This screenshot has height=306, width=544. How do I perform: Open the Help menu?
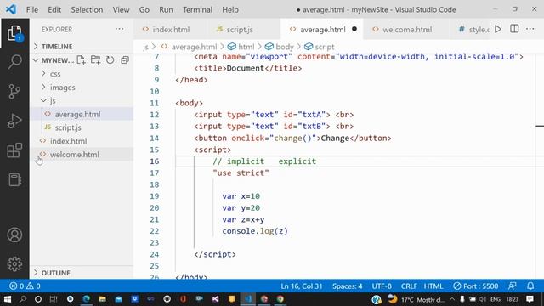(230, 9)
